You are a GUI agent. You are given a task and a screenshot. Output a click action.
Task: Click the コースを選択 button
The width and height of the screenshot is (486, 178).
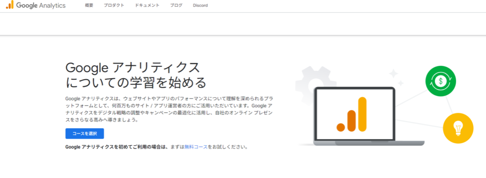point(84,134)
